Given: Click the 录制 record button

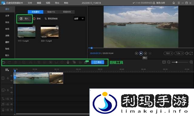Looking at the screenshot, I should coord(37,19).
